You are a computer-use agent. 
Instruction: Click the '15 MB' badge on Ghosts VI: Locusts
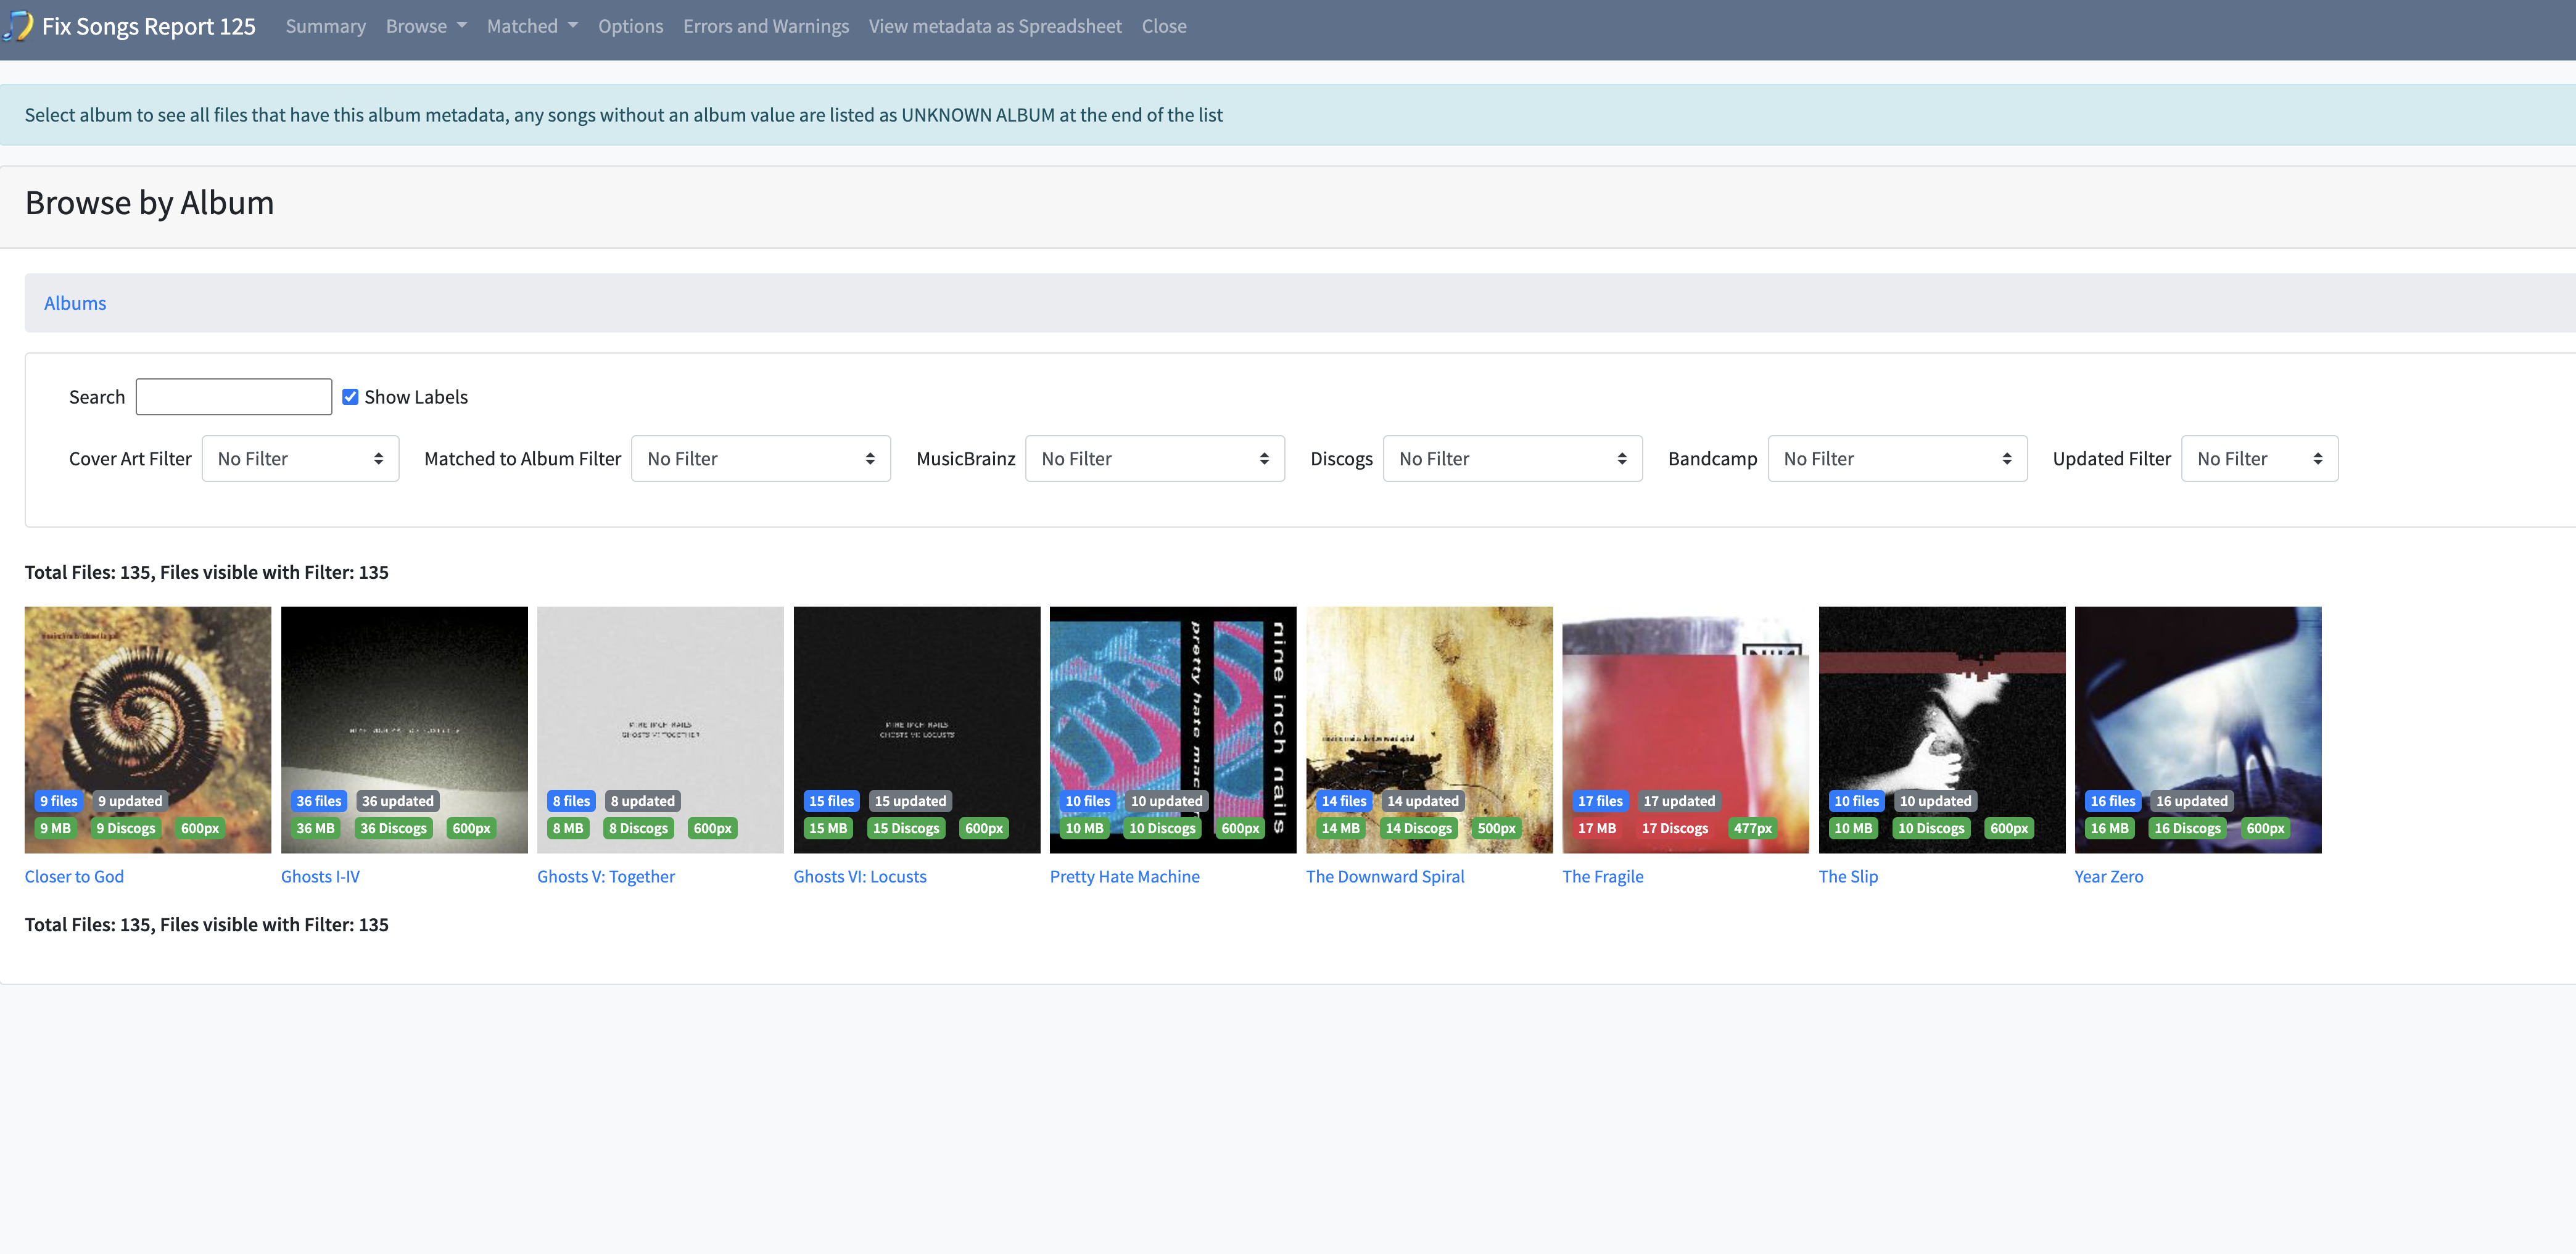[827, 828]
